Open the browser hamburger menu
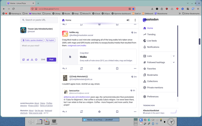 click(198, 9)
